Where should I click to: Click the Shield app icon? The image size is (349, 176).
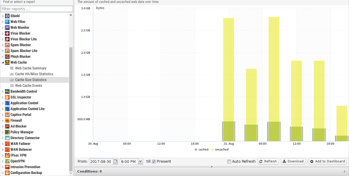[7, 16]
